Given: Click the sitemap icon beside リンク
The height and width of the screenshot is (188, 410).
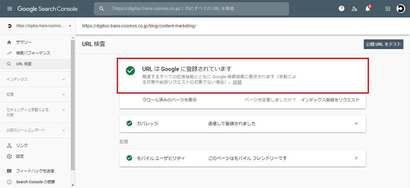Looking at the screenshot, I should click(9, 145).
